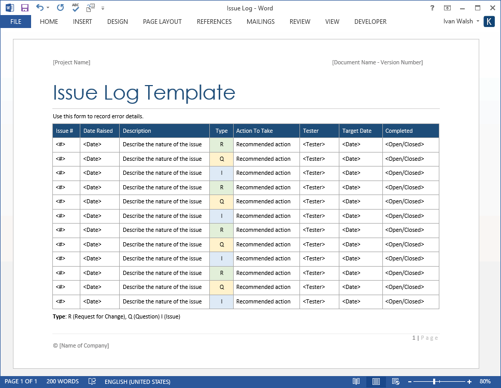Viewport: 501px width, 388px height.
Task: Open the FILE backstage tab
Action: [x=16, y=21]
